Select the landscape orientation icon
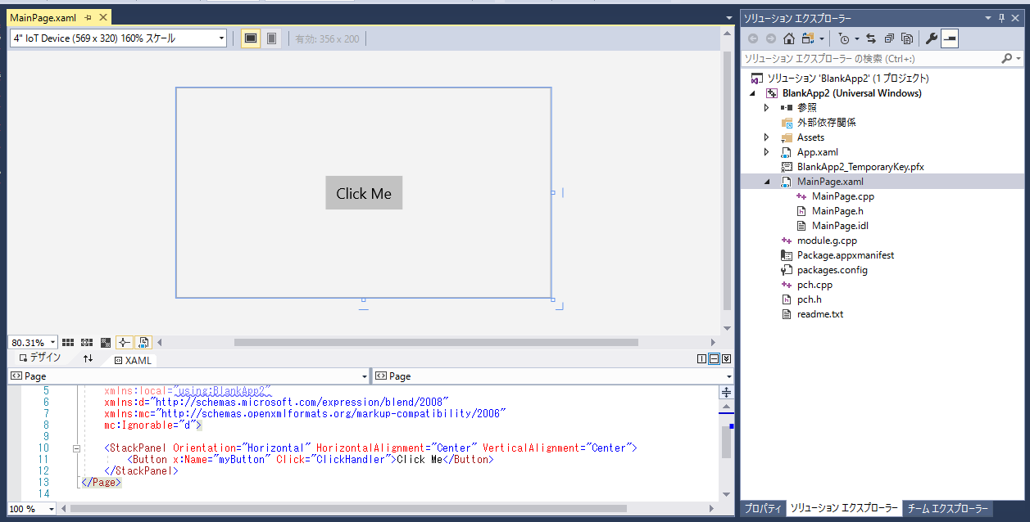The height and width of the screenshot is (522, 1030). [x=250, y=38]
